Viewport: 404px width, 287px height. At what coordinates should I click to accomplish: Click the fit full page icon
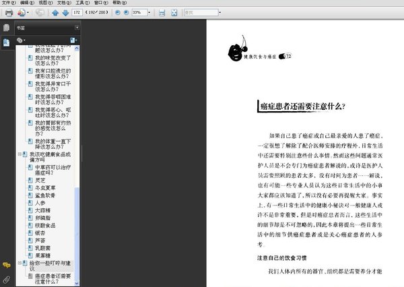[174, 13]
